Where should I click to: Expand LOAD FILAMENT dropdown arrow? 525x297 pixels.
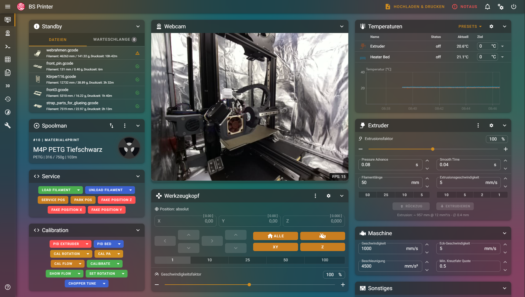(79, 190)
